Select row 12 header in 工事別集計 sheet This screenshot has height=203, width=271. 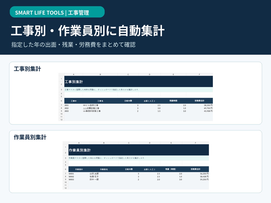coord(61,120)
